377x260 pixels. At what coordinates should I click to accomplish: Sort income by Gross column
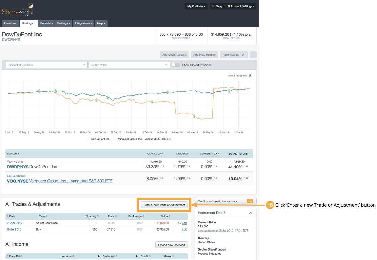169,256
